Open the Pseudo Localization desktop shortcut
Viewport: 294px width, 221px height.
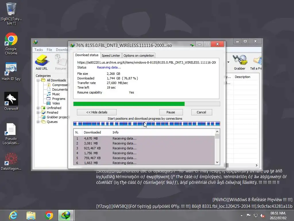point(11,134)
